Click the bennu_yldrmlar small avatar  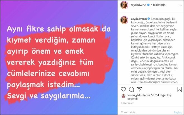124,96
